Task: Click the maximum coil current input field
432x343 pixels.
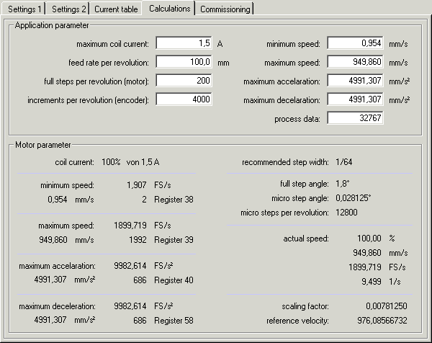Action: point(184,43)
